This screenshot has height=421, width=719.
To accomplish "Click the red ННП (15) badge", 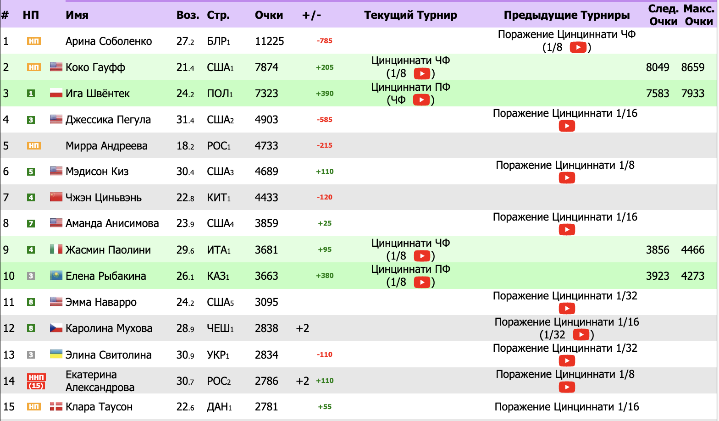I will 36,381.
